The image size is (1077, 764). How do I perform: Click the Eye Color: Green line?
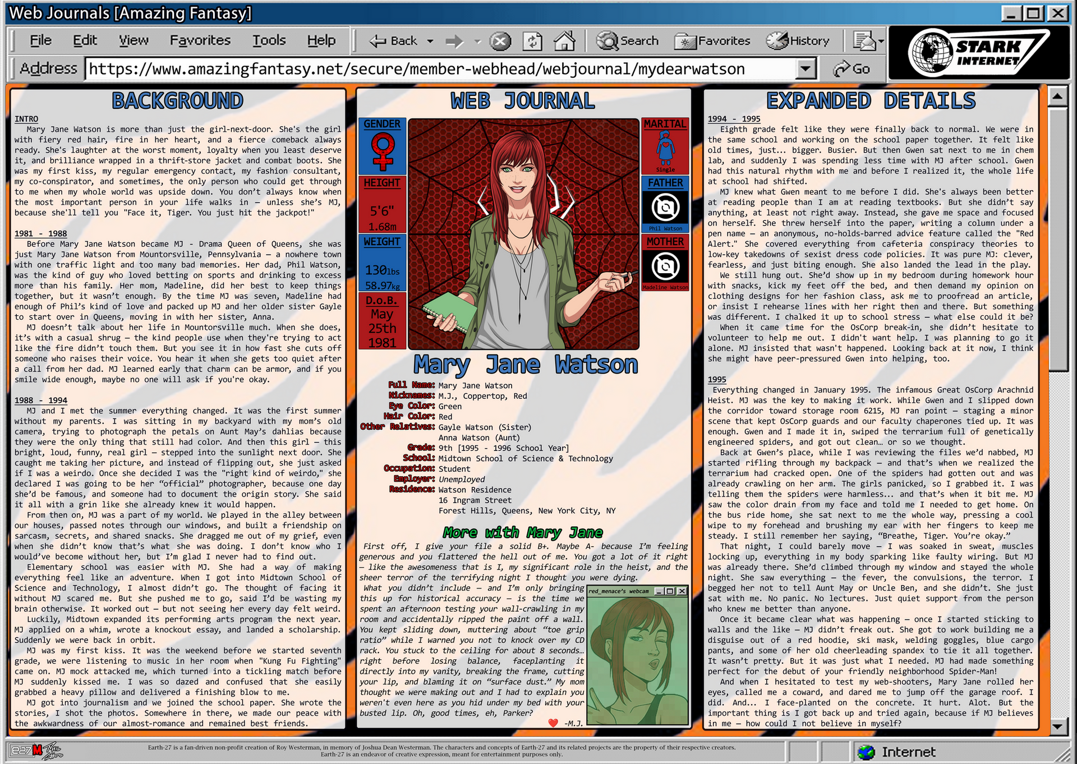(425, 406)
